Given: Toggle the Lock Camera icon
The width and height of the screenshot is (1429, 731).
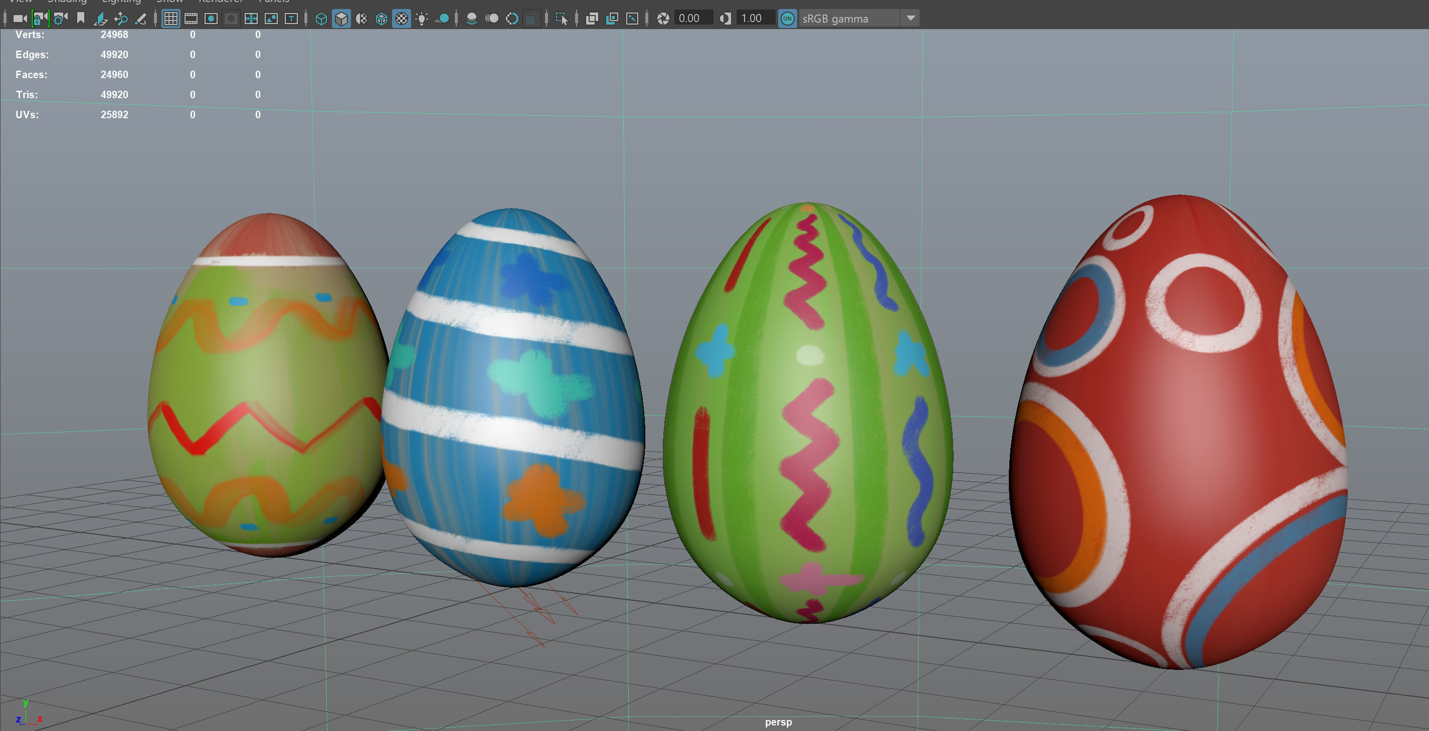Looking at the screenshot, I should [40, 19].
